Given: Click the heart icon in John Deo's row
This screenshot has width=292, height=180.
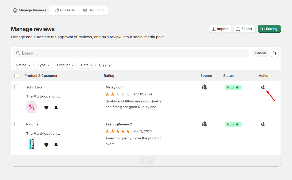Looking at the screenshot, I should point(47,108).
